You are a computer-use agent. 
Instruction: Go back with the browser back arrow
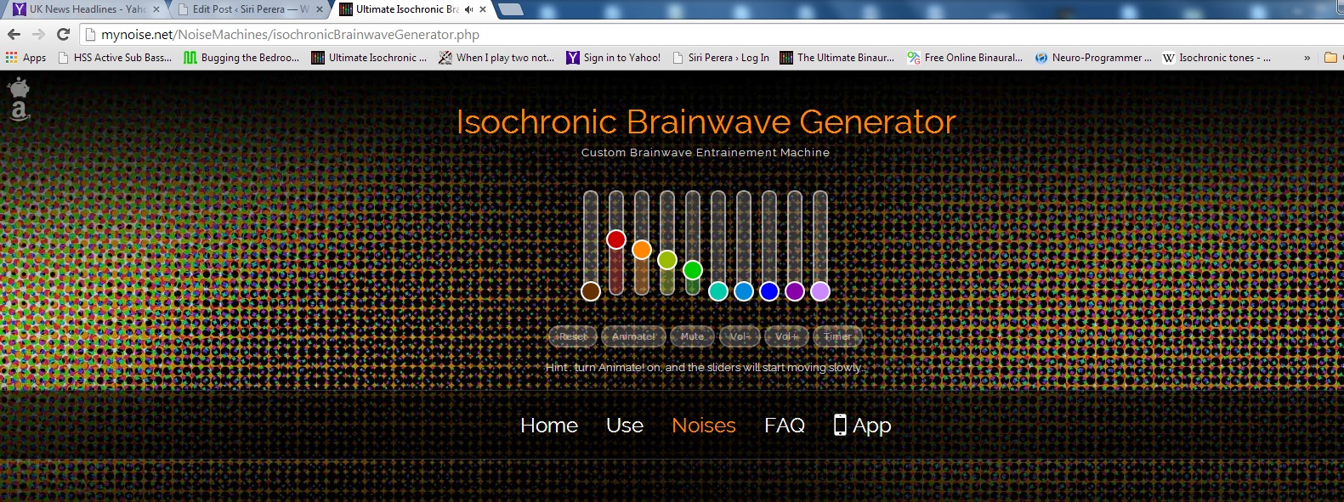[14, 34]
